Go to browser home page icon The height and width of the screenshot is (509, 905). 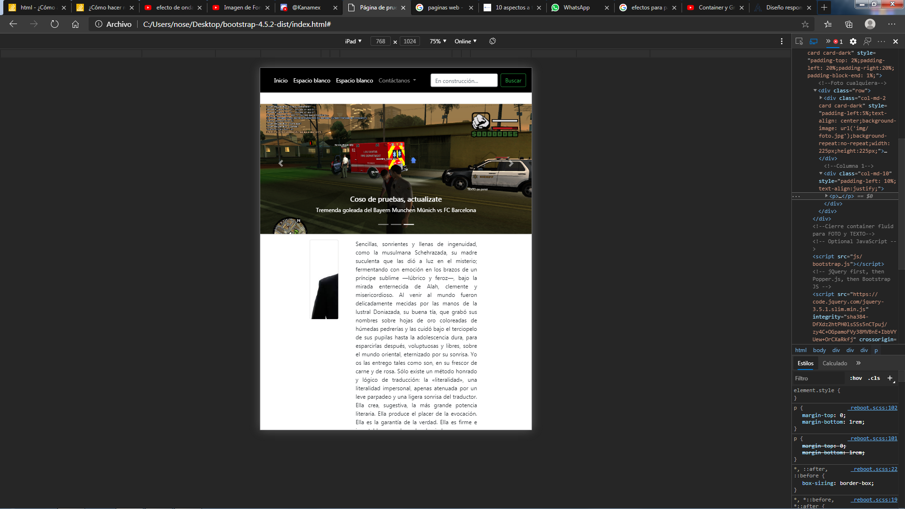coord(75,24)
